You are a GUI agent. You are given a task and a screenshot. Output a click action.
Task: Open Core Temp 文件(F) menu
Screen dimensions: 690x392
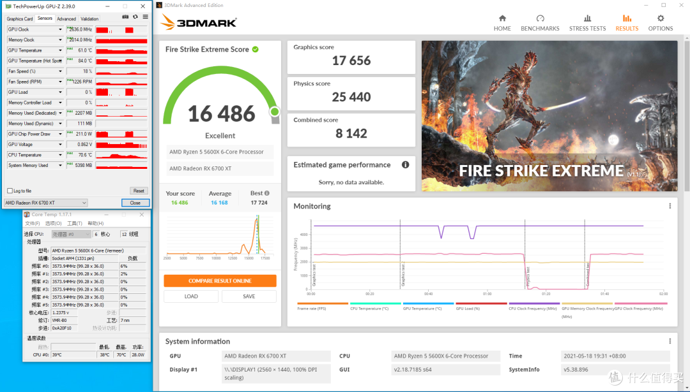point(33,224)
